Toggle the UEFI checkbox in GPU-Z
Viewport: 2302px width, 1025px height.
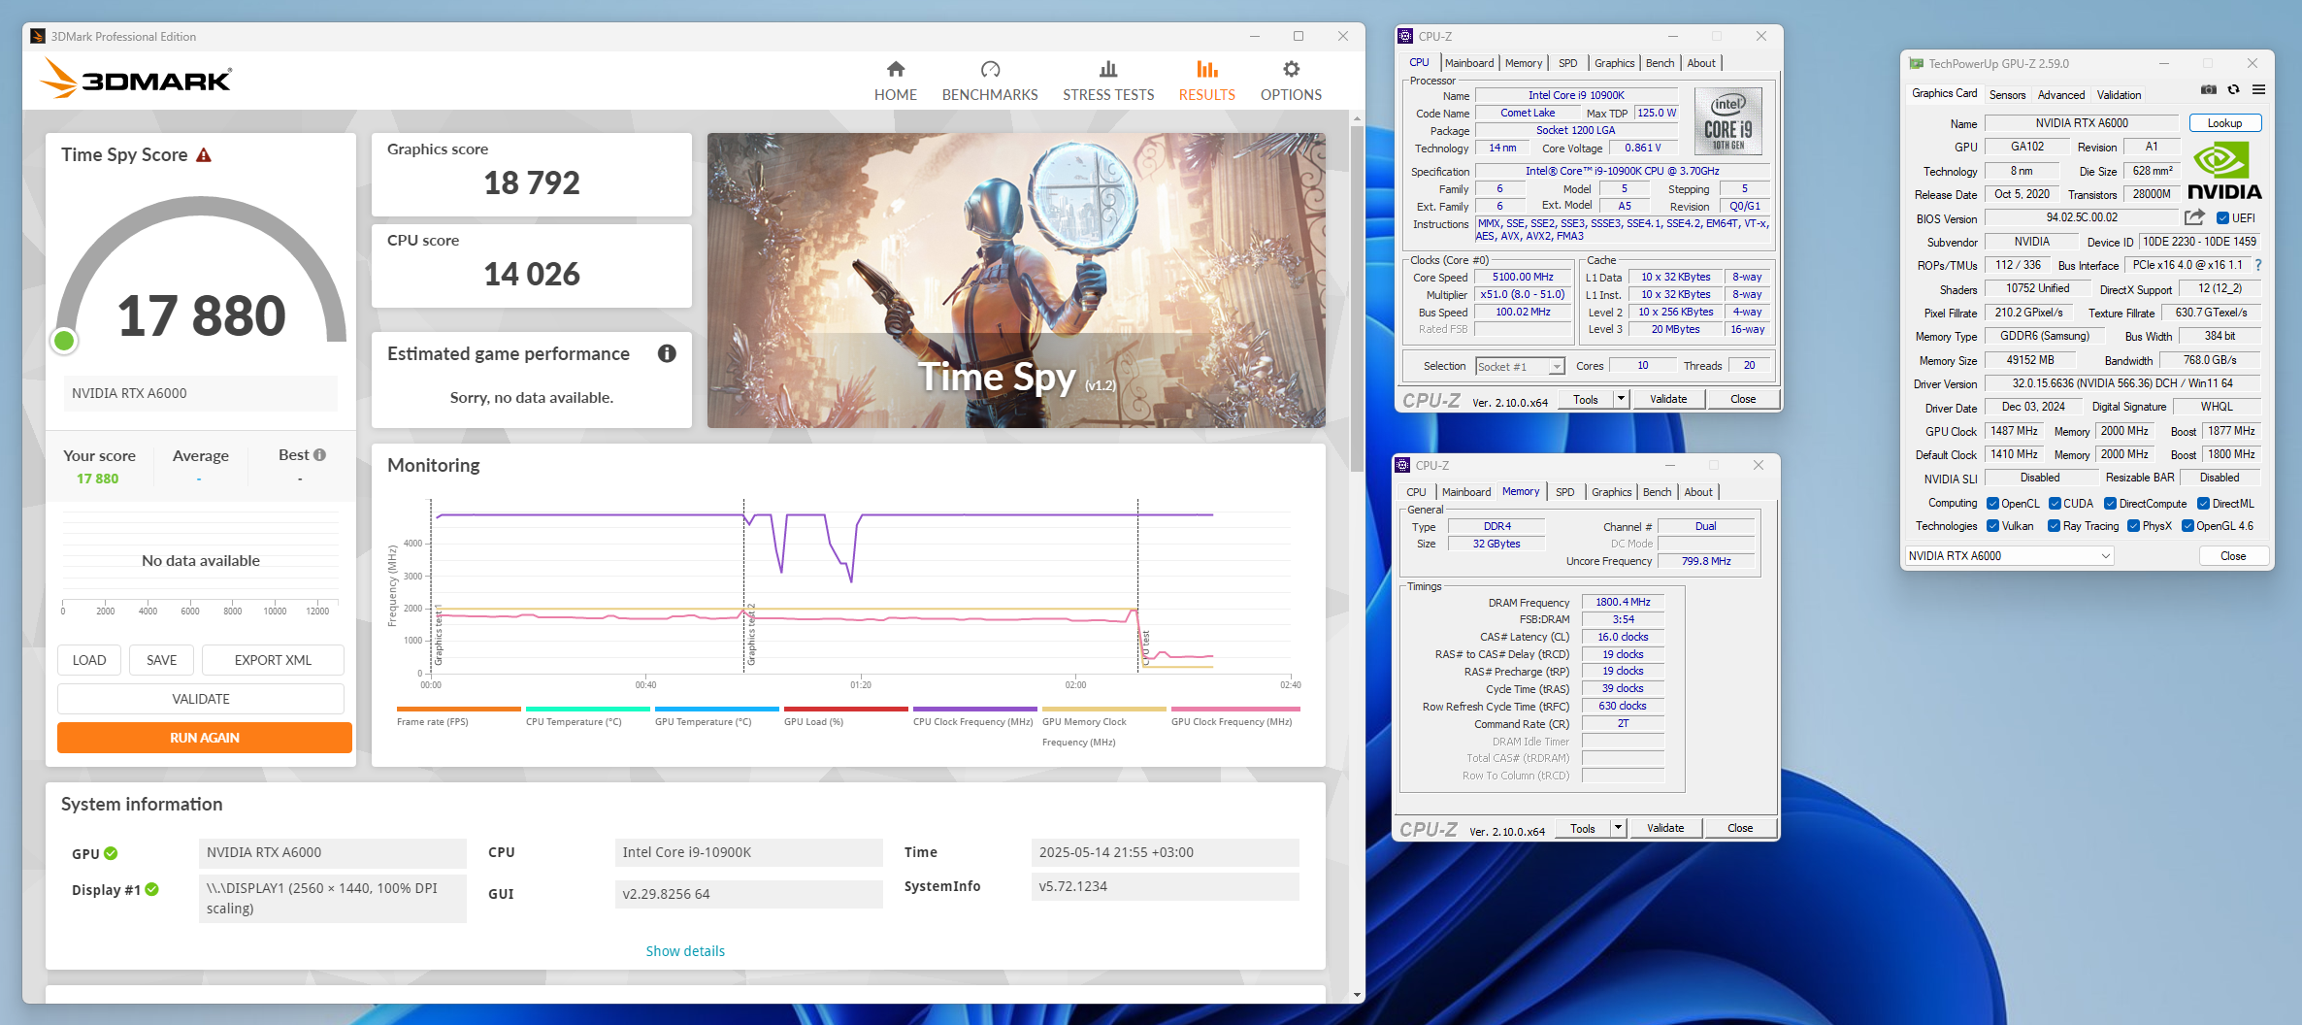coord(2222,218)
